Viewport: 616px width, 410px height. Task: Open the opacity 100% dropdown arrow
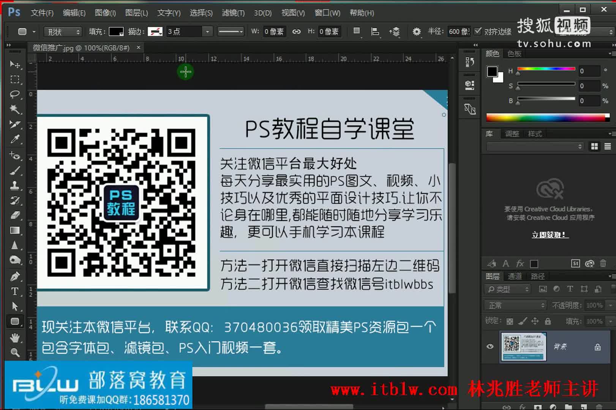pos(611,305)
